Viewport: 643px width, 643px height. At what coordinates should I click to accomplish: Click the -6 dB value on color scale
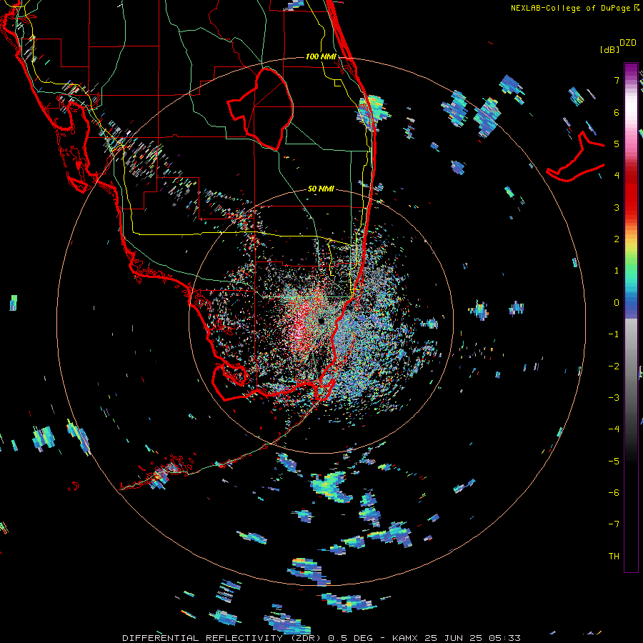coord(614,493)
